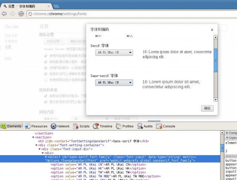The width and height of the screenshot is (237, 180).
Task: Click elements panel scrollbar up arrow
Action: point(222,133)
